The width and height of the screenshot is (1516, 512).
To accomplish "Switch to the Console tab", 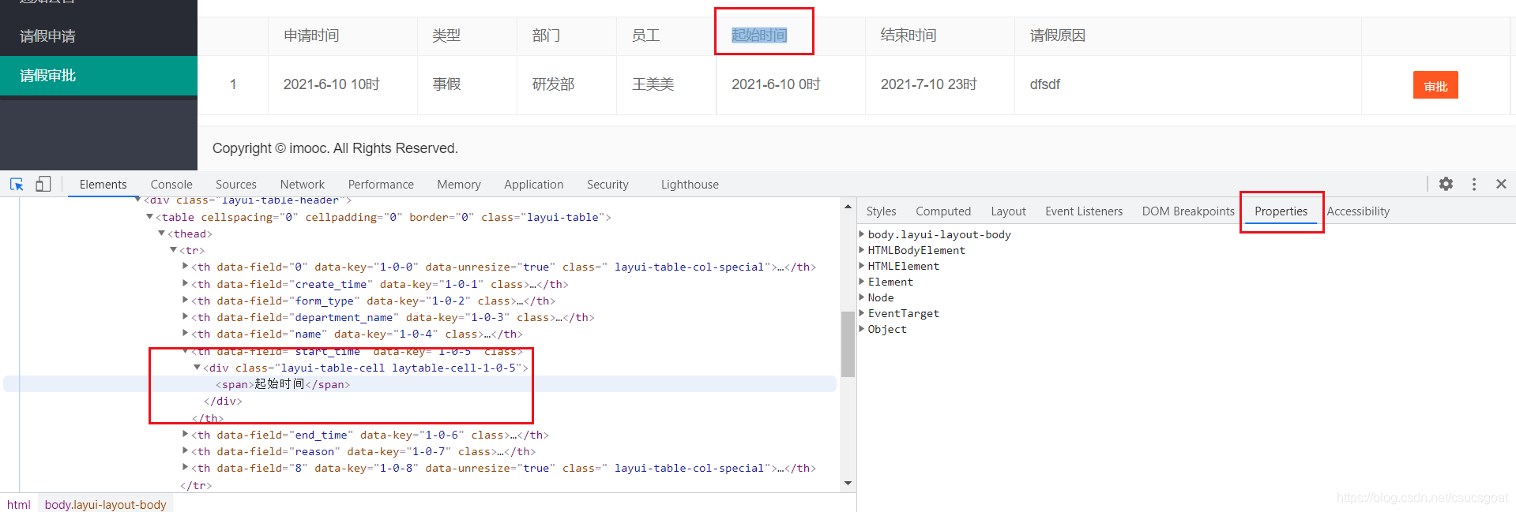I will (171, 185).
